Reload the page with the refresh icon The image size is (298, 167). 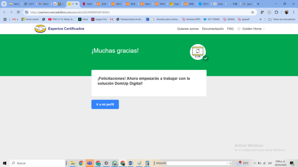pyautogui.click(x=18, y=12)
